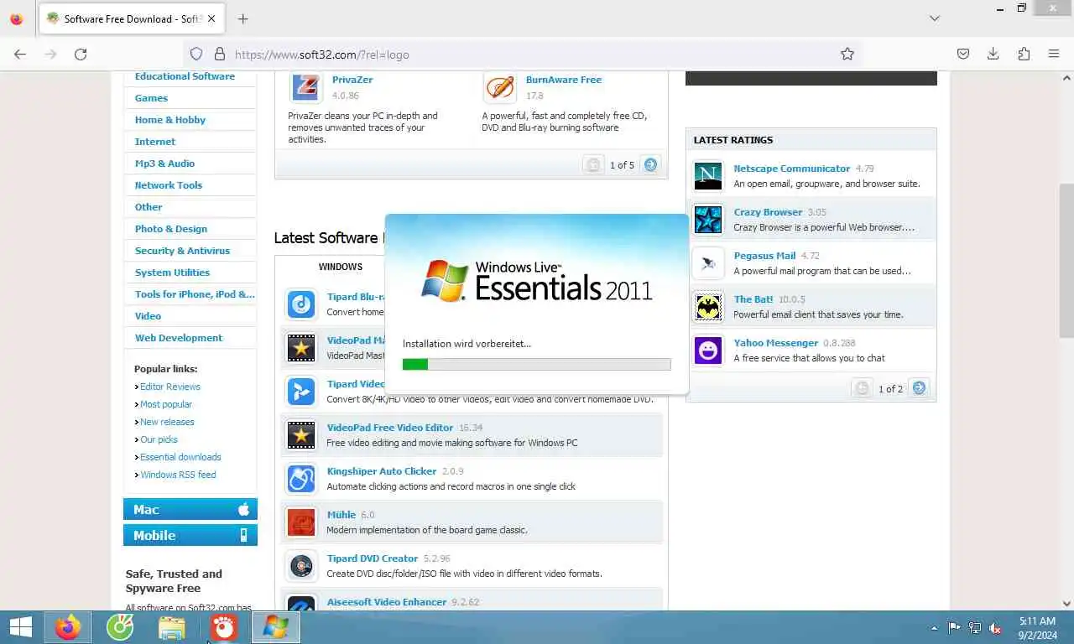Open the Yahoo Messenger link
The height and width of the screenshot is (644, 1074).
(776, 343)
